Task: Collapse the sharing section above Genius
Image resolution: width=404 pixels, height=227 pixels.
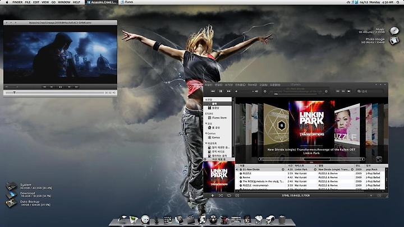Action: 206,123
